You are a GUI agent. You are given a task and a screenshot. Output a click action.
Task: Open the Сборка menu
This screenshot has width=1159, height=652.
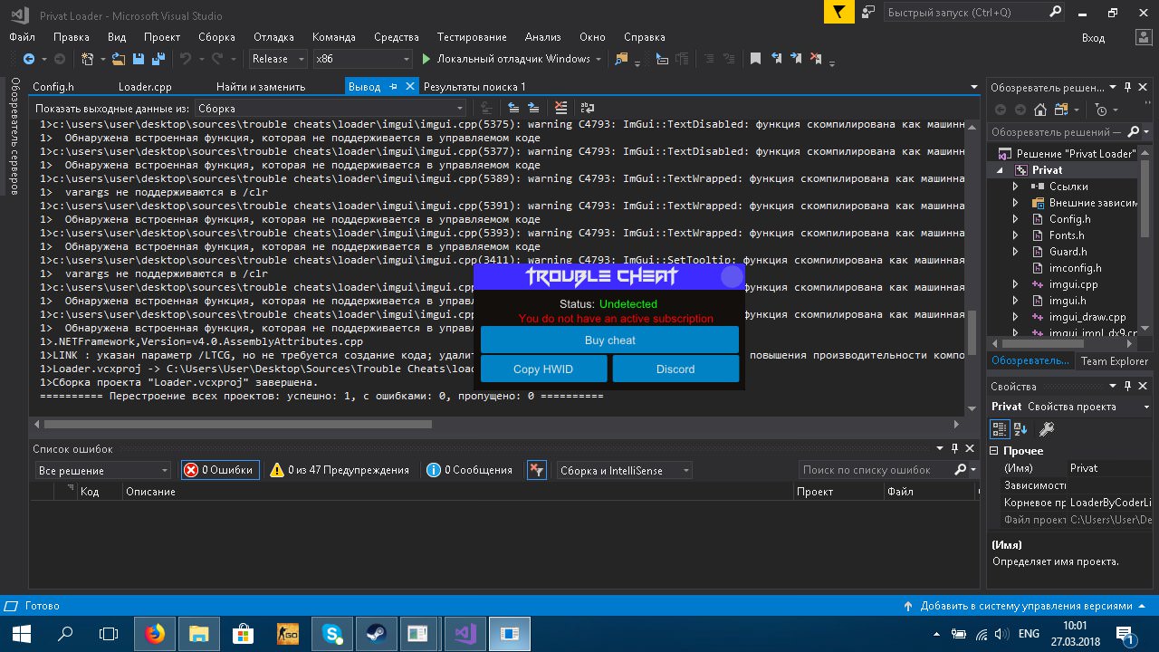coord(216,37)
